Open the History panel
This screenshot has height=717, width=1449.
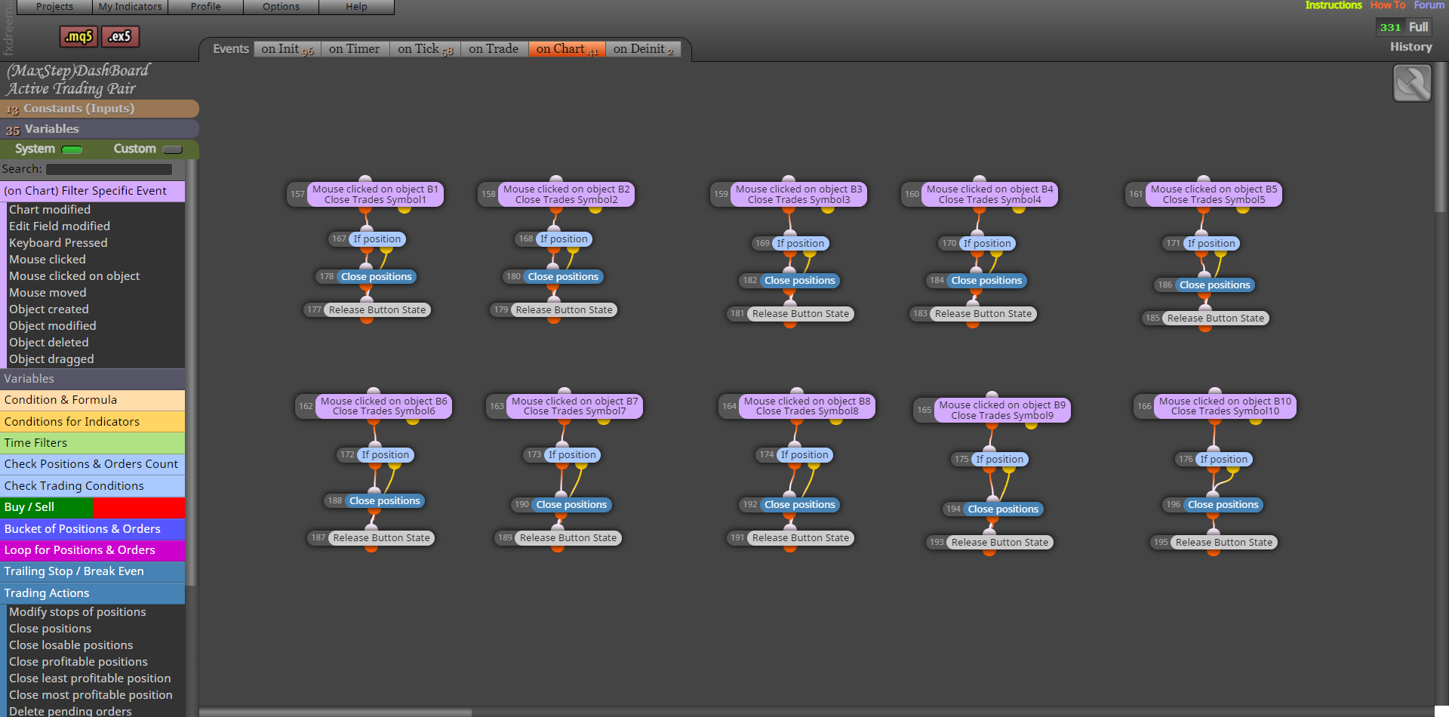pyautogui.click(x=1411, y=47)
